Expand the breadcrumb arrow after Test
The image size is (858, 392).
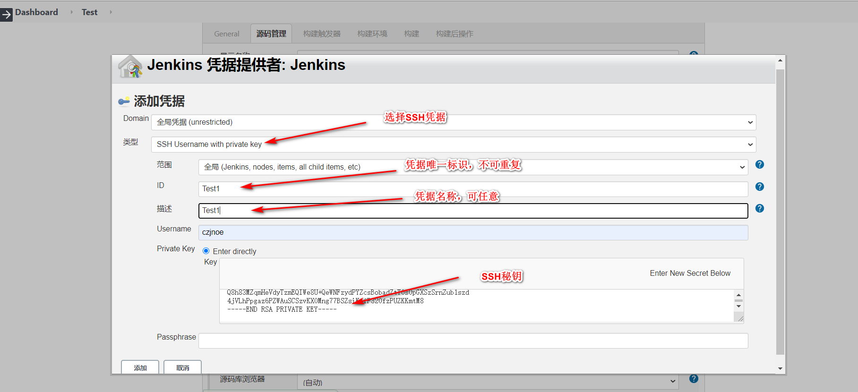(111, 12)
